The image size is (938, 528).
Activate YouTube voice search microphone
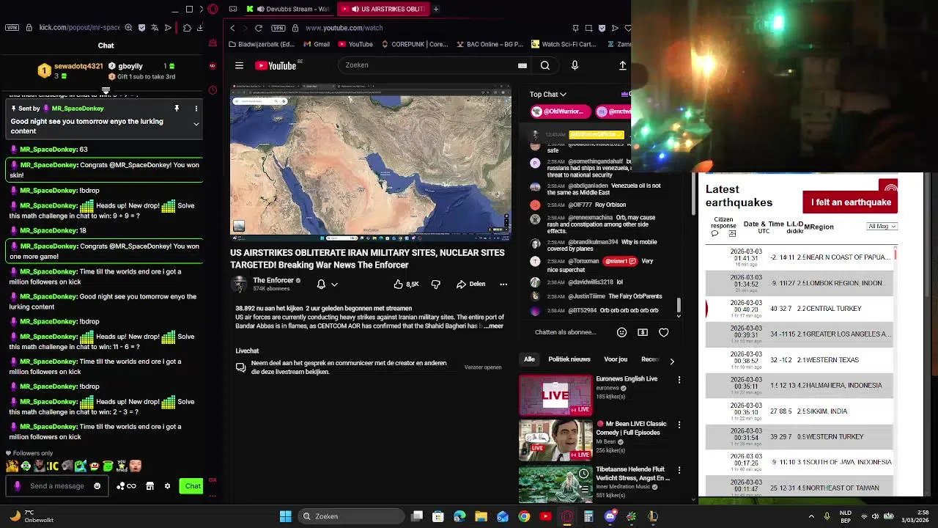575,65
